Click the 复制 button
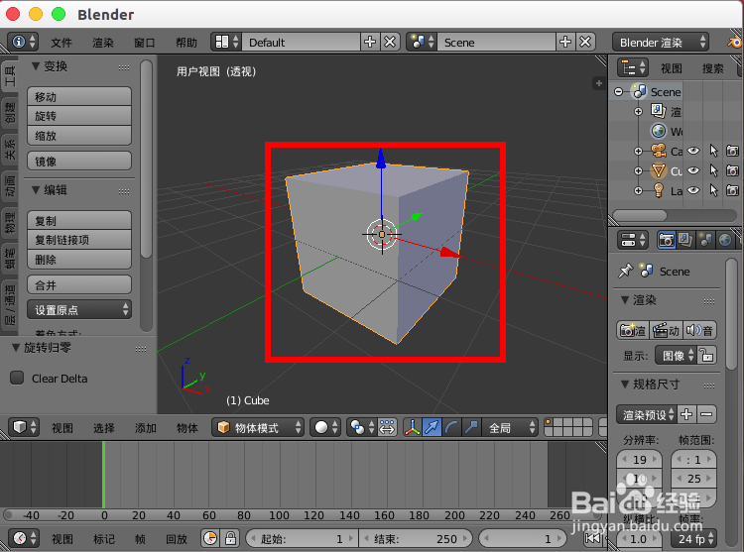744x552 pixels. [x=79, y=221]
